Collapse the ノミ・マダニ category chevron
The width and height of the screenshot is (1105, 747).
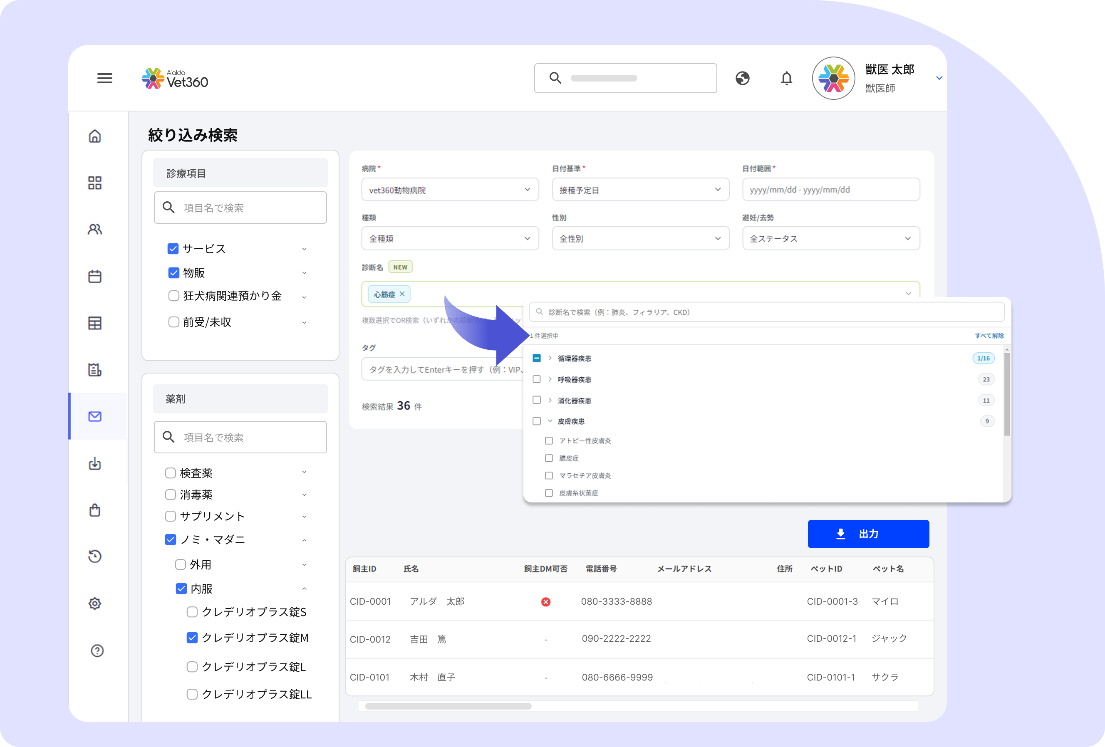tap(304, 540)
